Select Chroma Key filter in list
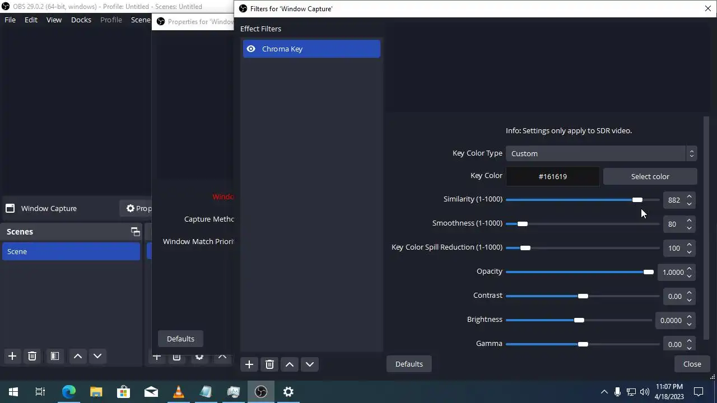The width and height of the screenshot is (717, 403). (311, 49)
